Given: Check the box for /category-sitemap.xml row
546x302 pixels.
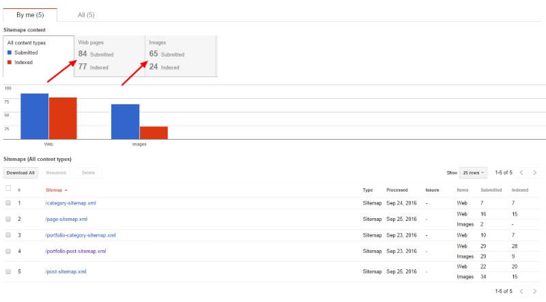Looking at the screenshot, I should (8, 203).
